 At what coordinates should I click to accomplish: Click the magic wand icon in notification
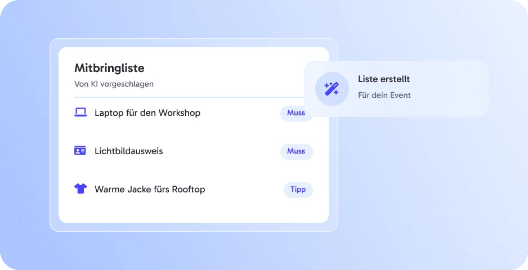332,89
